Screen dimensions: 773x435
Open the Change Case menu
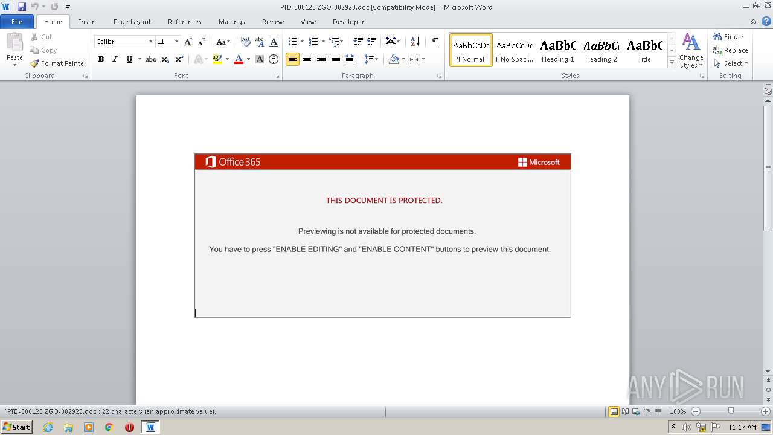click(223, 42)
